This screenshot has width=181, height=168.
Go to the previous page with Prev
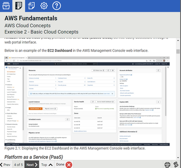click(5, 165)
